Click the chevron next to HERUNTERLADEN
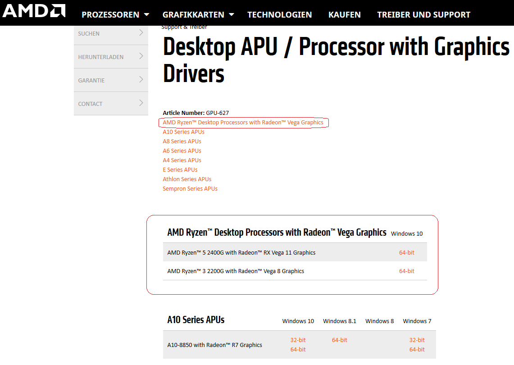 coord(141,56)
